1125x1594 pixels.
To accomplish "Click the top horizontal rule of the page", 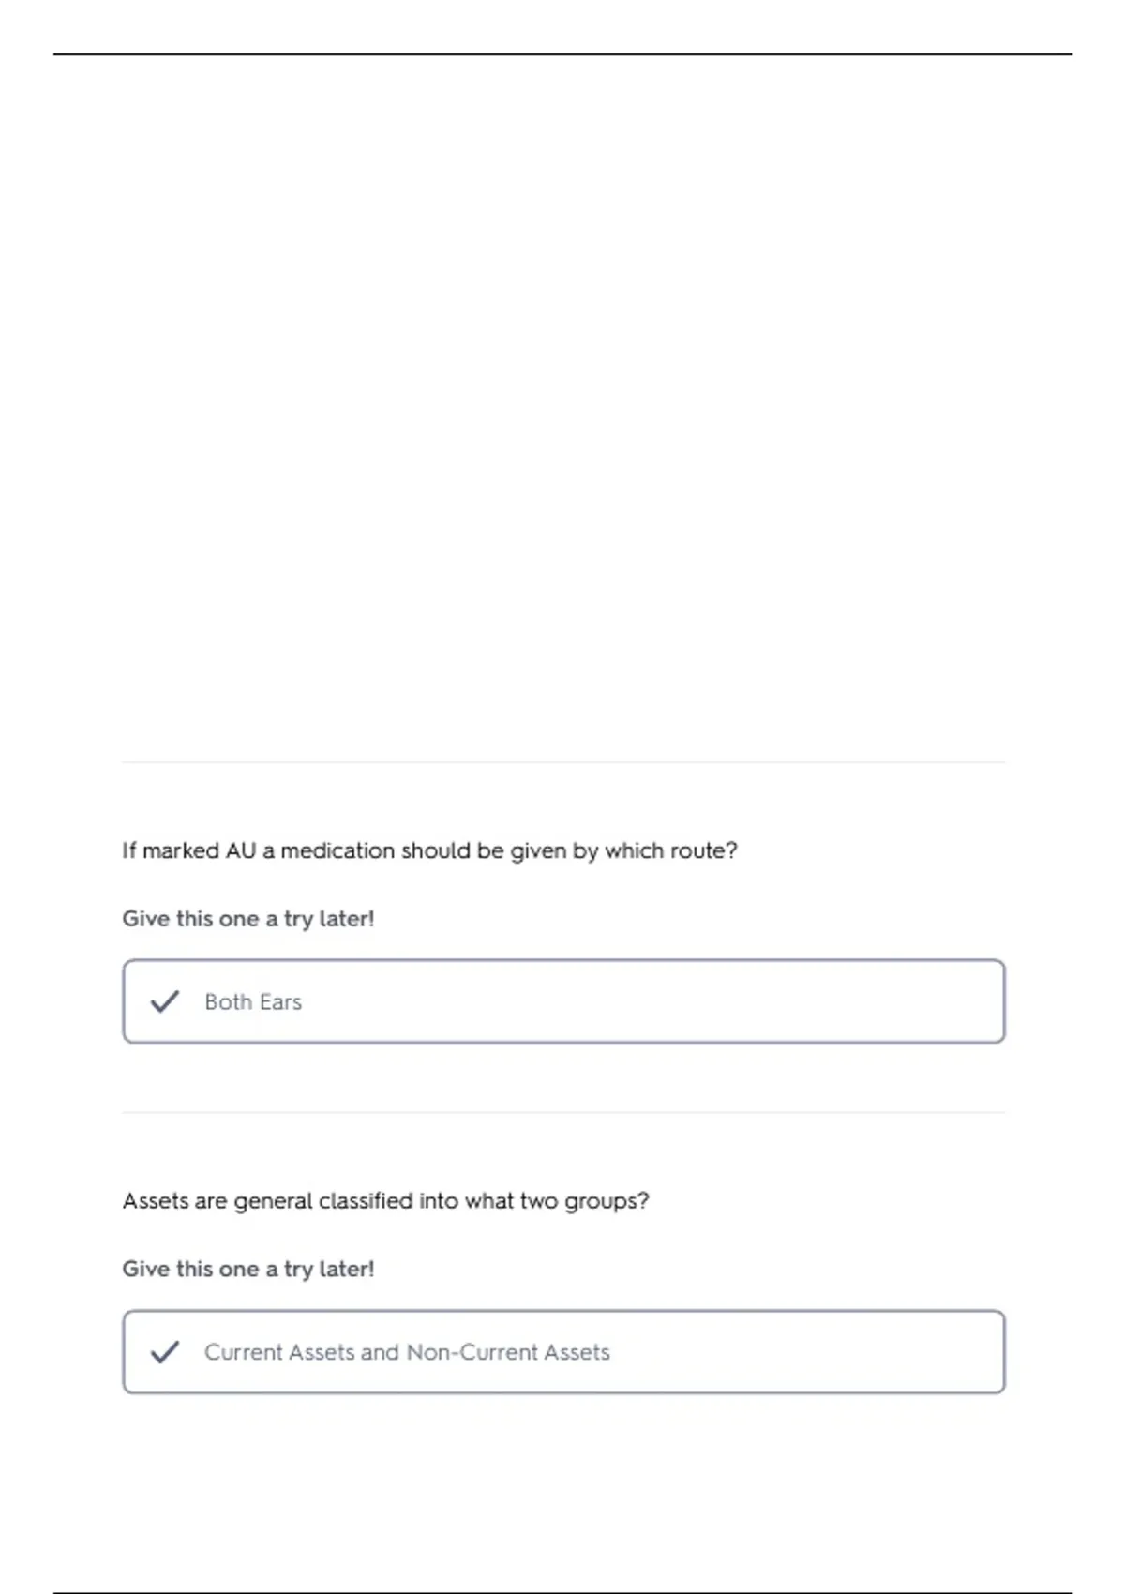I will tap(562, 54).
